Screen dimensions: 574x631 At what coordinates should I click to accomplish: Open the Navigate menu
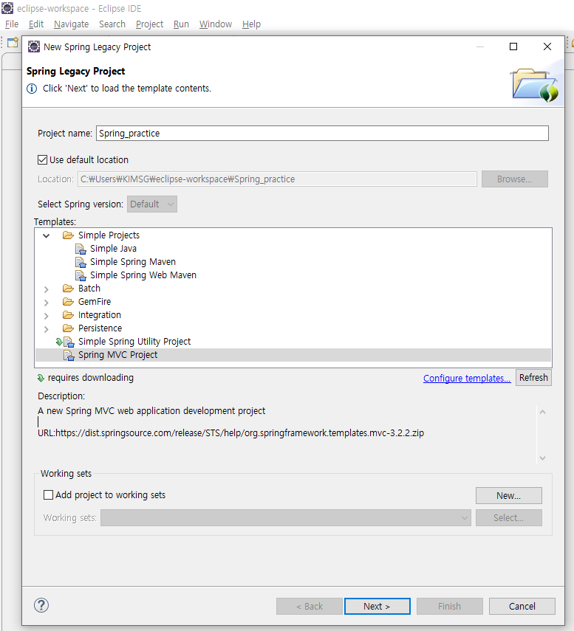coord(72,24)
